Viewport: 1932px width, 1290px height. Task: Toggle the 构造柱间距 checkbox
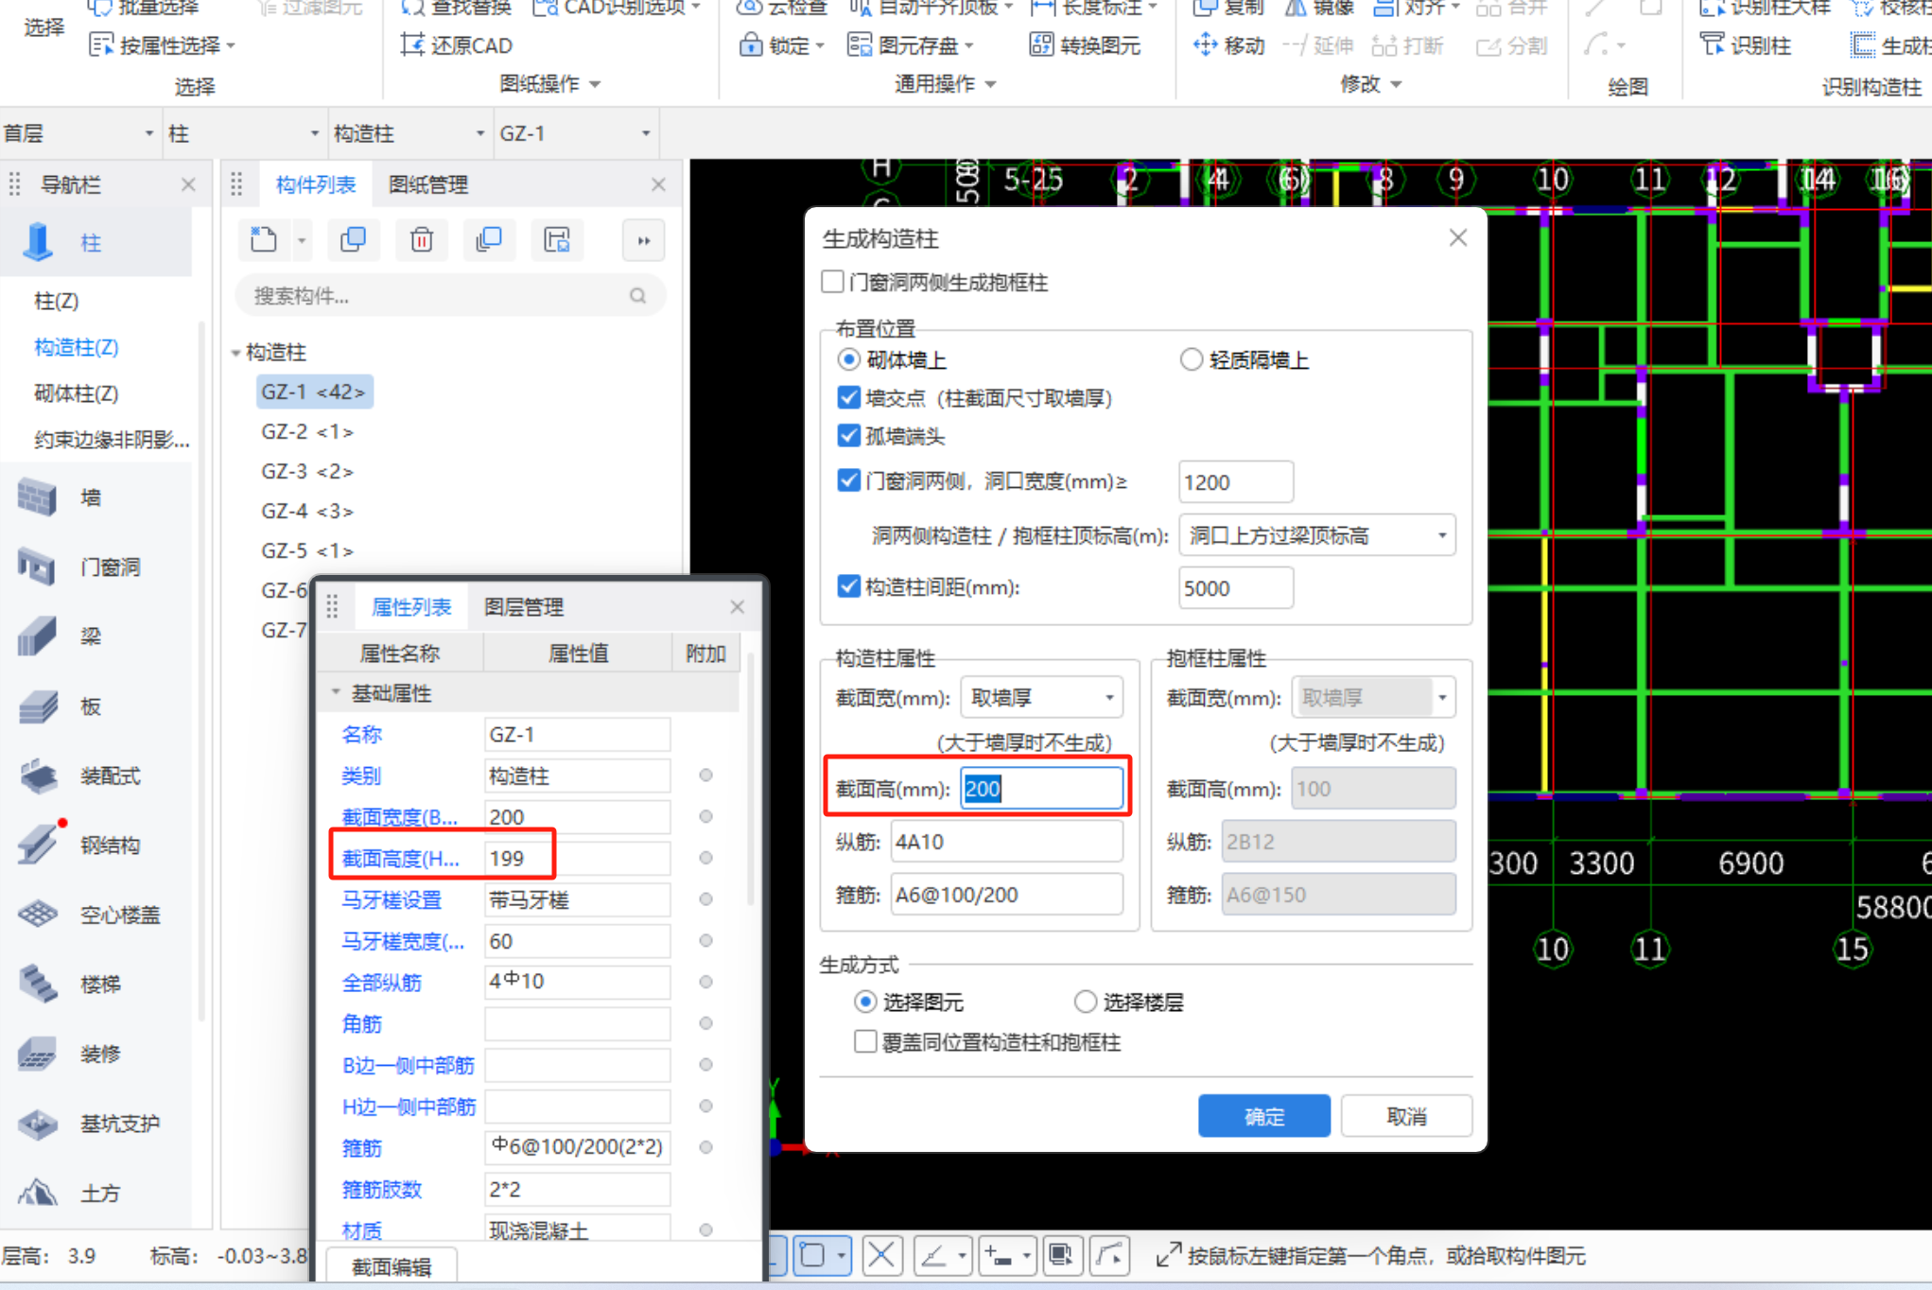click(849, 586)
